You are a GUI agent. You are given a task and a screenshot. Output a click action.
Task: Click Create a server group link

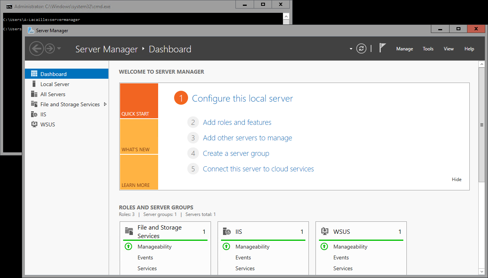point(236,154)
